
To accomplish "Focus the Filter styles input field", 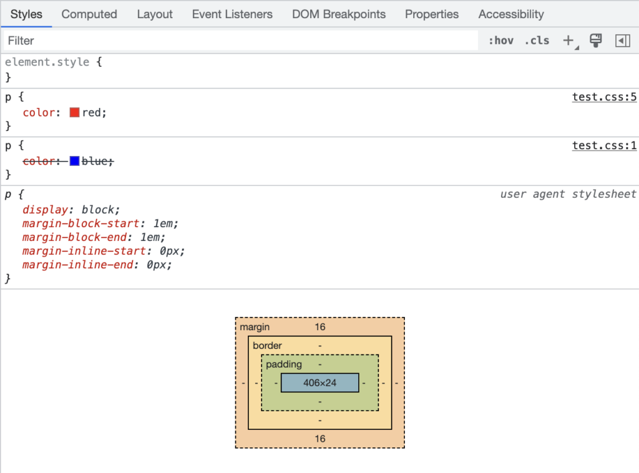I will (240, 41).
